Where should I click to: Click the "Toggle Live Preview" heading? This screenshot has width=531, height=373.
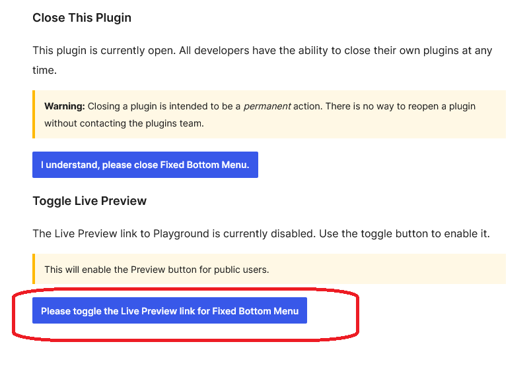pyautogui.click(x=89, y=201)
